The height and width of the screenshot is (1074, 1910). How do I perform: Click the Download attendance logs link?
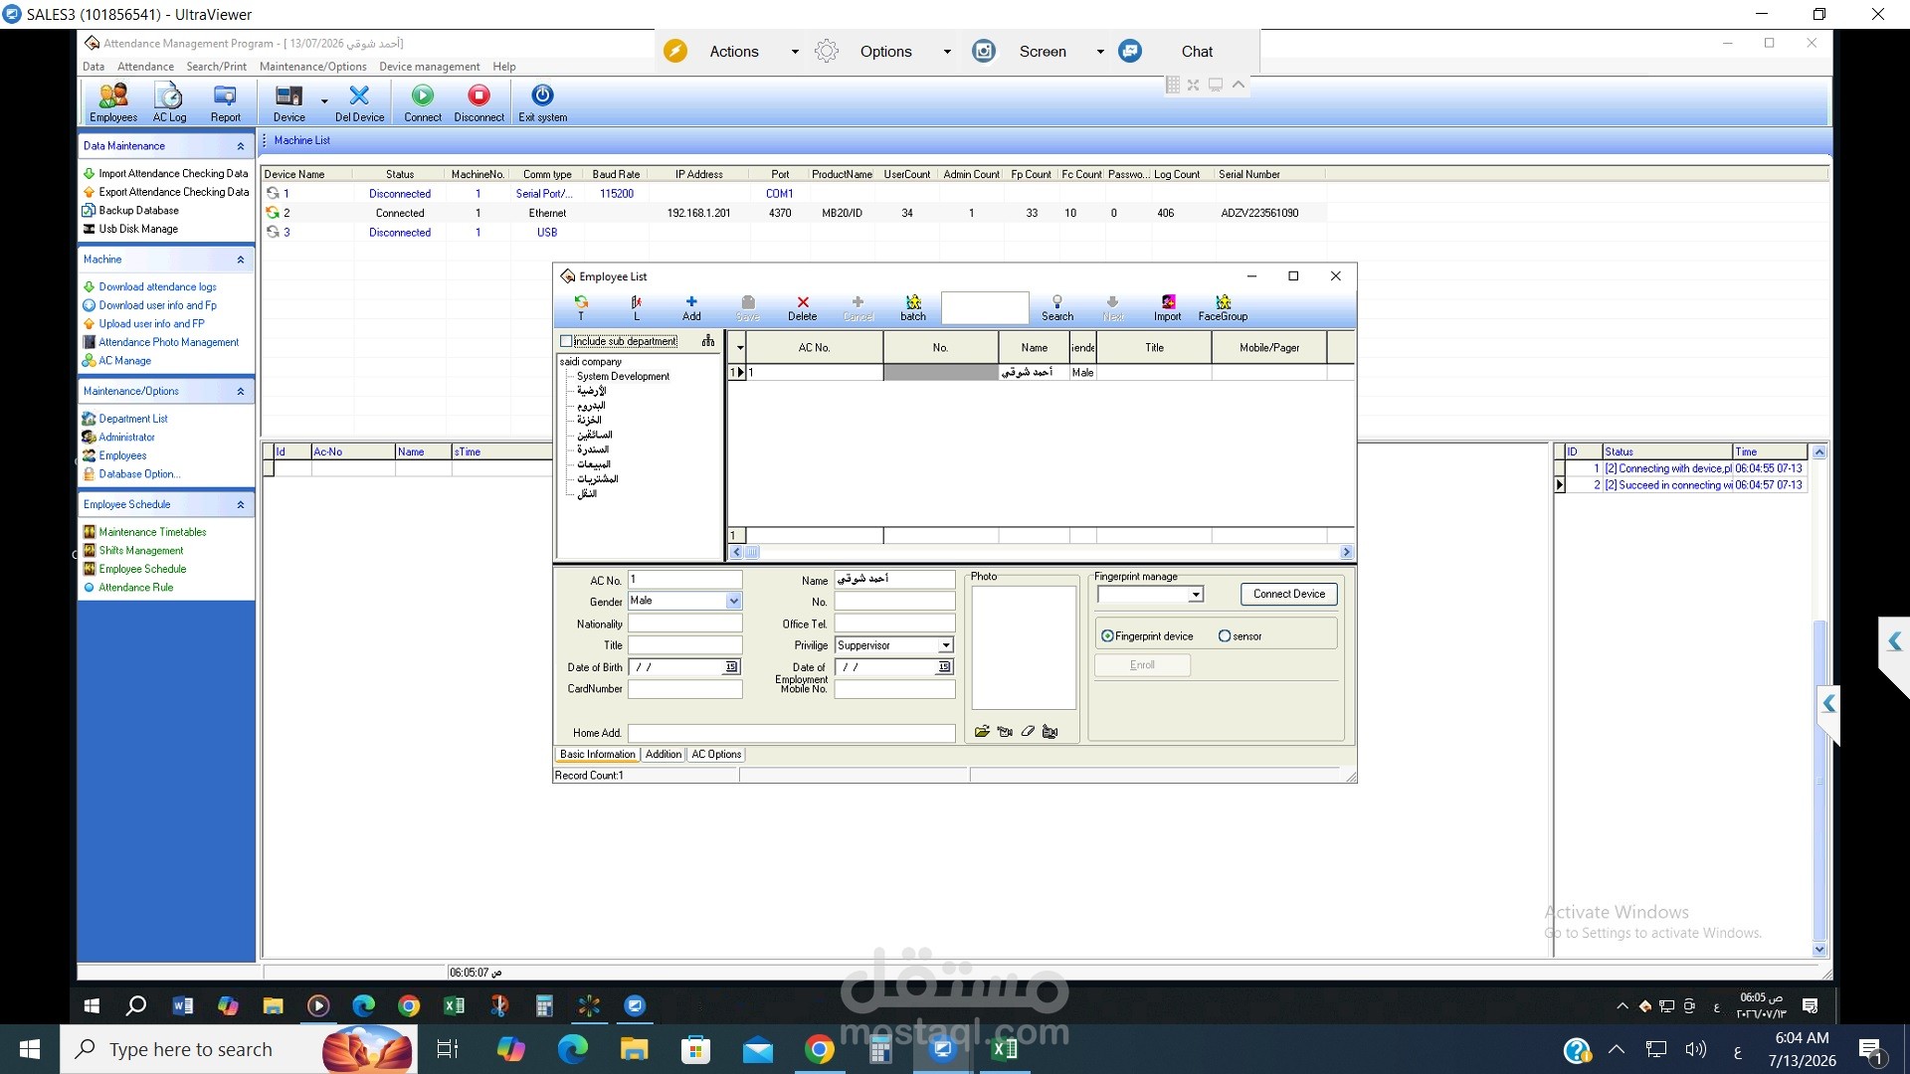[157, 286]
